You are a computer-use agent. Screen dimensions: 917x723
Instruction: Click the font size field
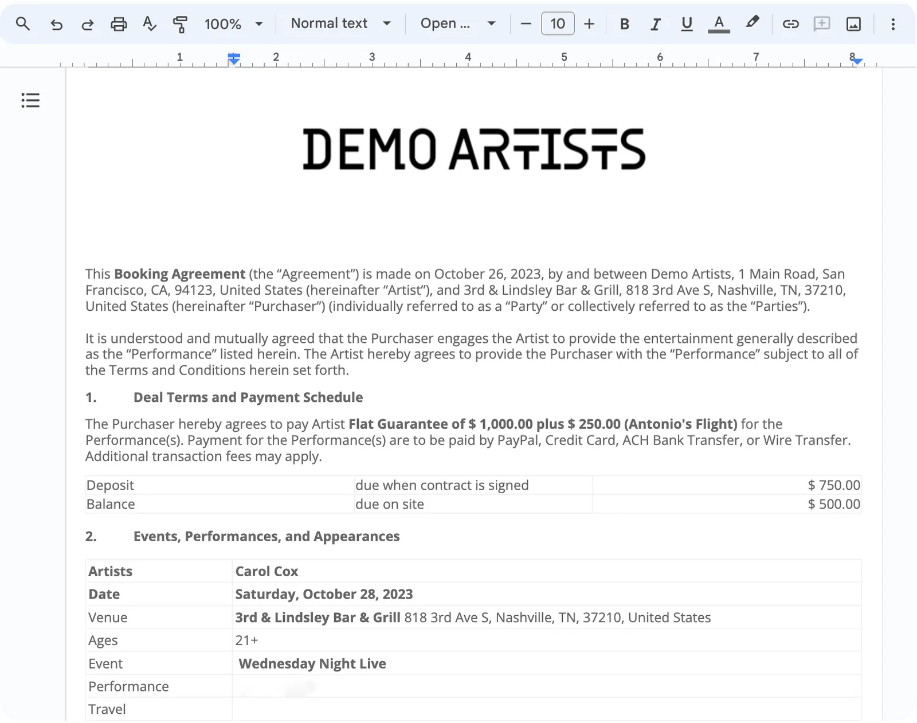coord(558,24)
